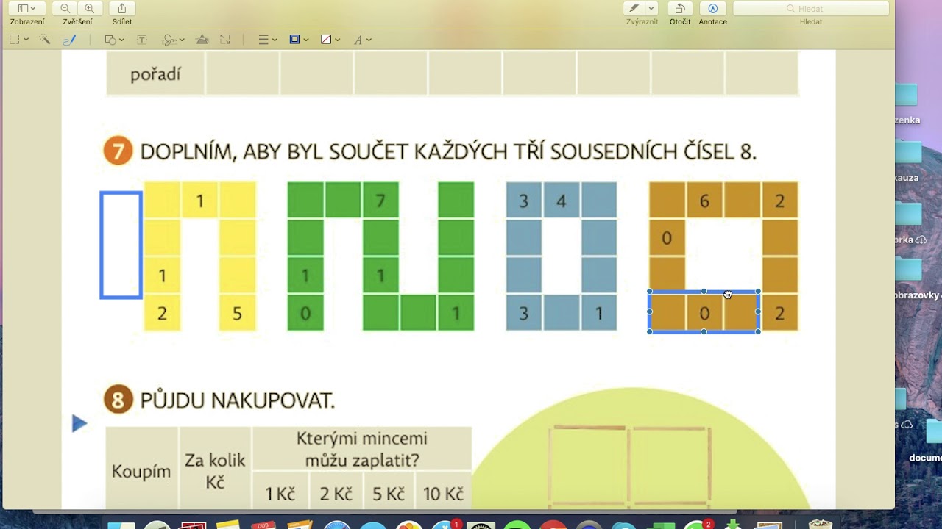Open the fill color picker

coord(326,40)
